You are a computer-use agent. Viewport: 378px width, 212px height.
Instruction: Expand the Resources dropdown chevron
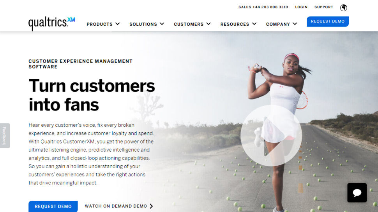coord(254,24)
